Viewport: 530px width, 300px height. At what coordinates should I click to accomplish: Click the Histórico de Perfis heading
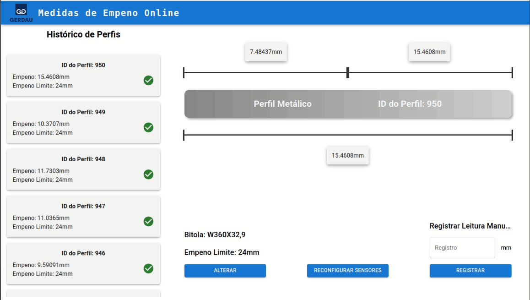click(x=83, y=34)
